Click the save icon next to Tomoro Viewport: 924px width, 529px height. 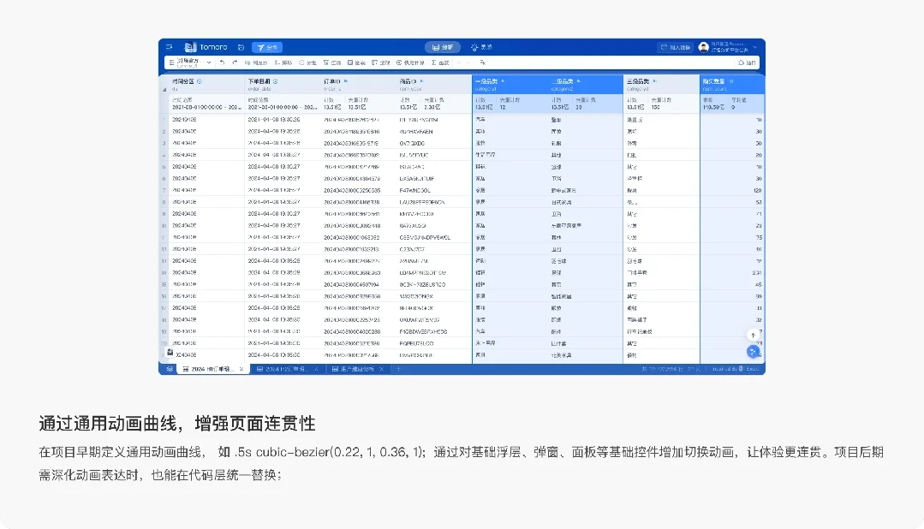[x=241, y=47]
